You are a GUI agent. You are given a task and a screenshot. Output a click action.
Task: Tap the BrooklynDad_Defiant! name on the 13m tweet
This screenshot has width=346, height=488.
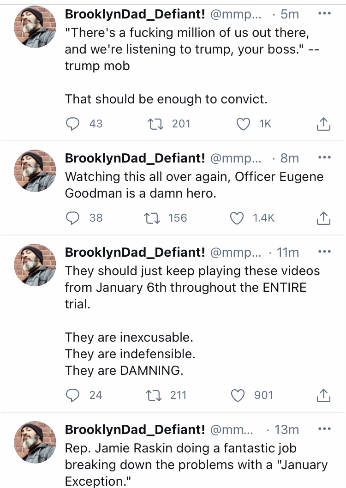tap(135, 429)
